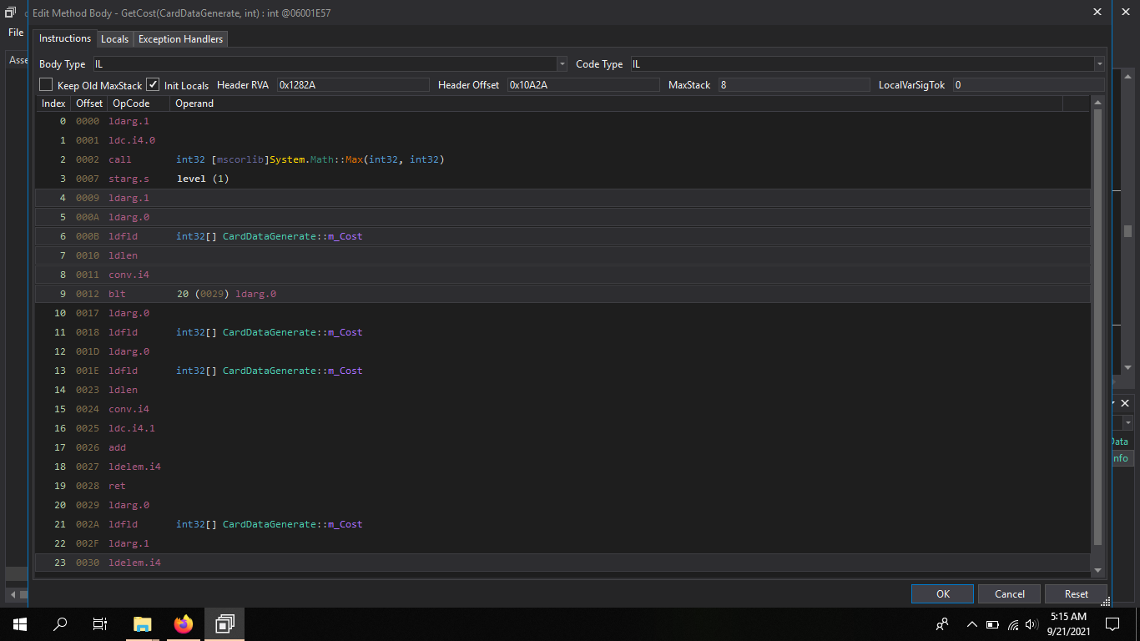The width and height of the screenshot is (1140, 641).
Task: Select the ldc.i4.0 row at index 1
Action: click(x=562, y=140)
